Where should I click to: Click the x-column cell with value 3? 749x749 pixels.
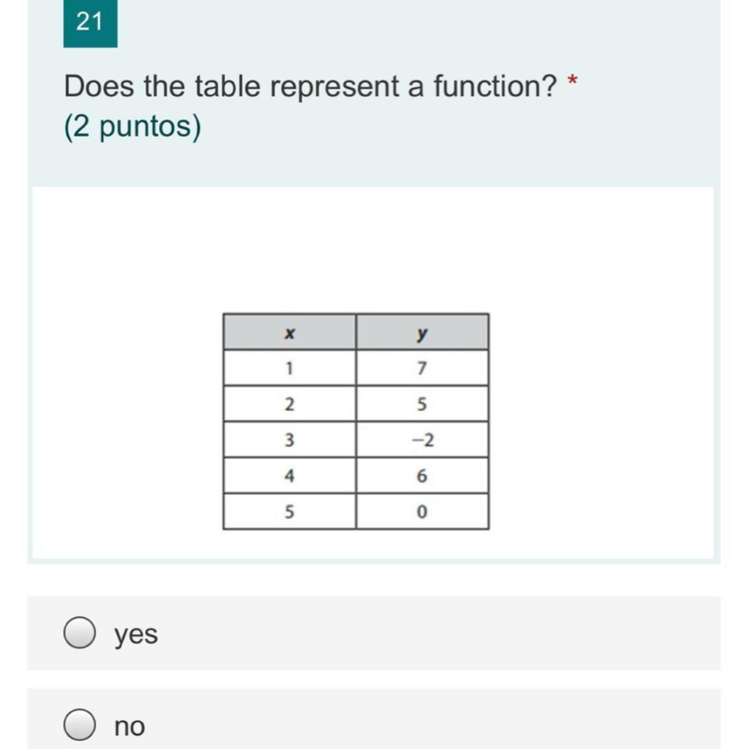289,440
